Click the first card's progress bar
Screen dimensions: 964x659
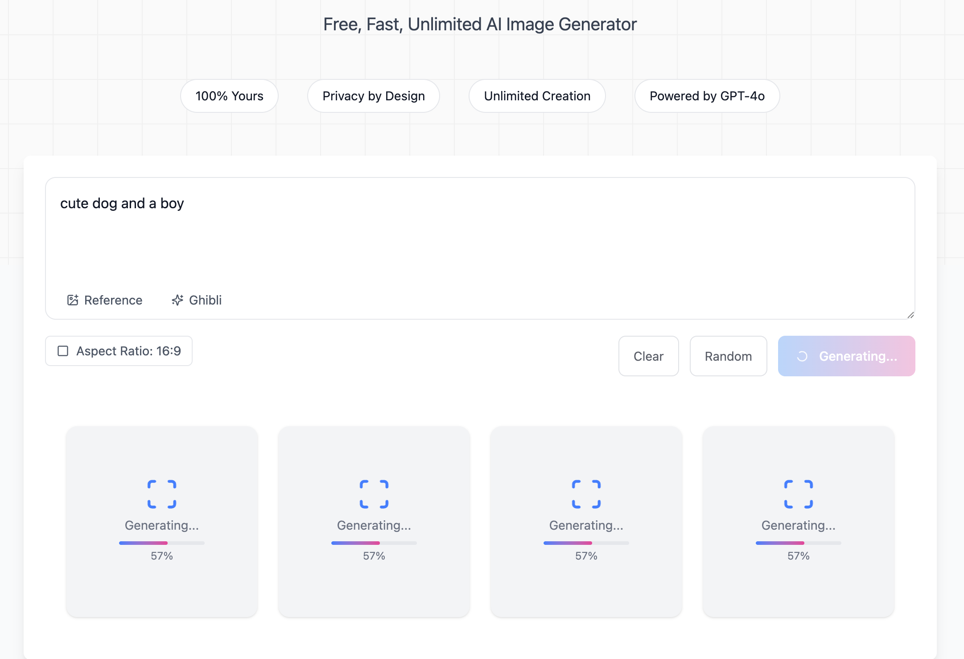162,543
